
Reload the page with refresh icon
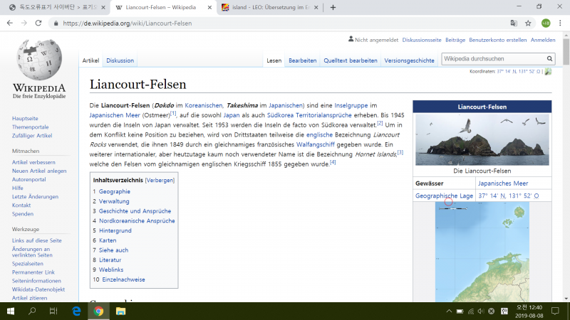tap(41, 23)
